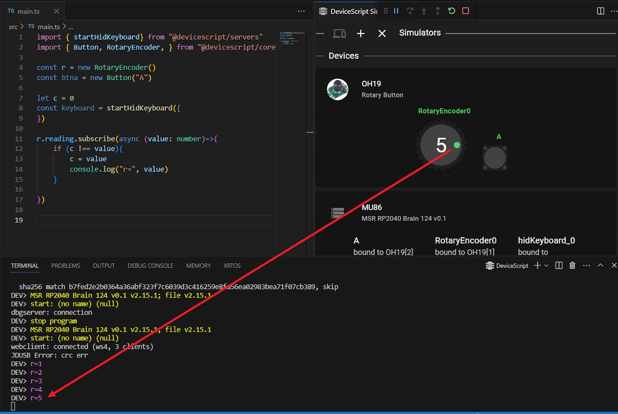Click empty line 19 in the editor
The width and height of the screenshot is (618, 414).
[145, 220]
